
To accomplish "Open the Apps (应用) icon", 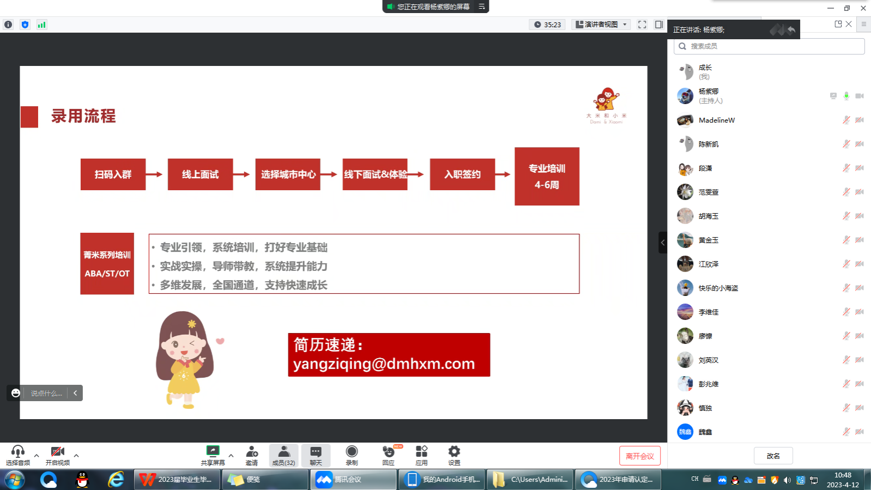I will point(421,455).
